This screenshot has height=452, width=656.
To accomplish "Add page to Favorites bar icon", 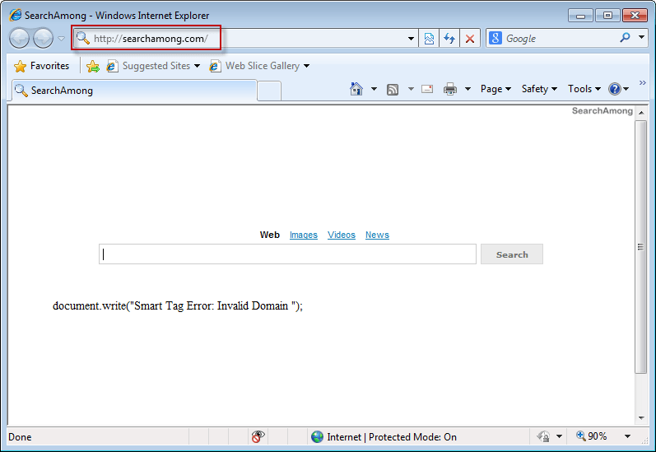I will pos(93,66).
